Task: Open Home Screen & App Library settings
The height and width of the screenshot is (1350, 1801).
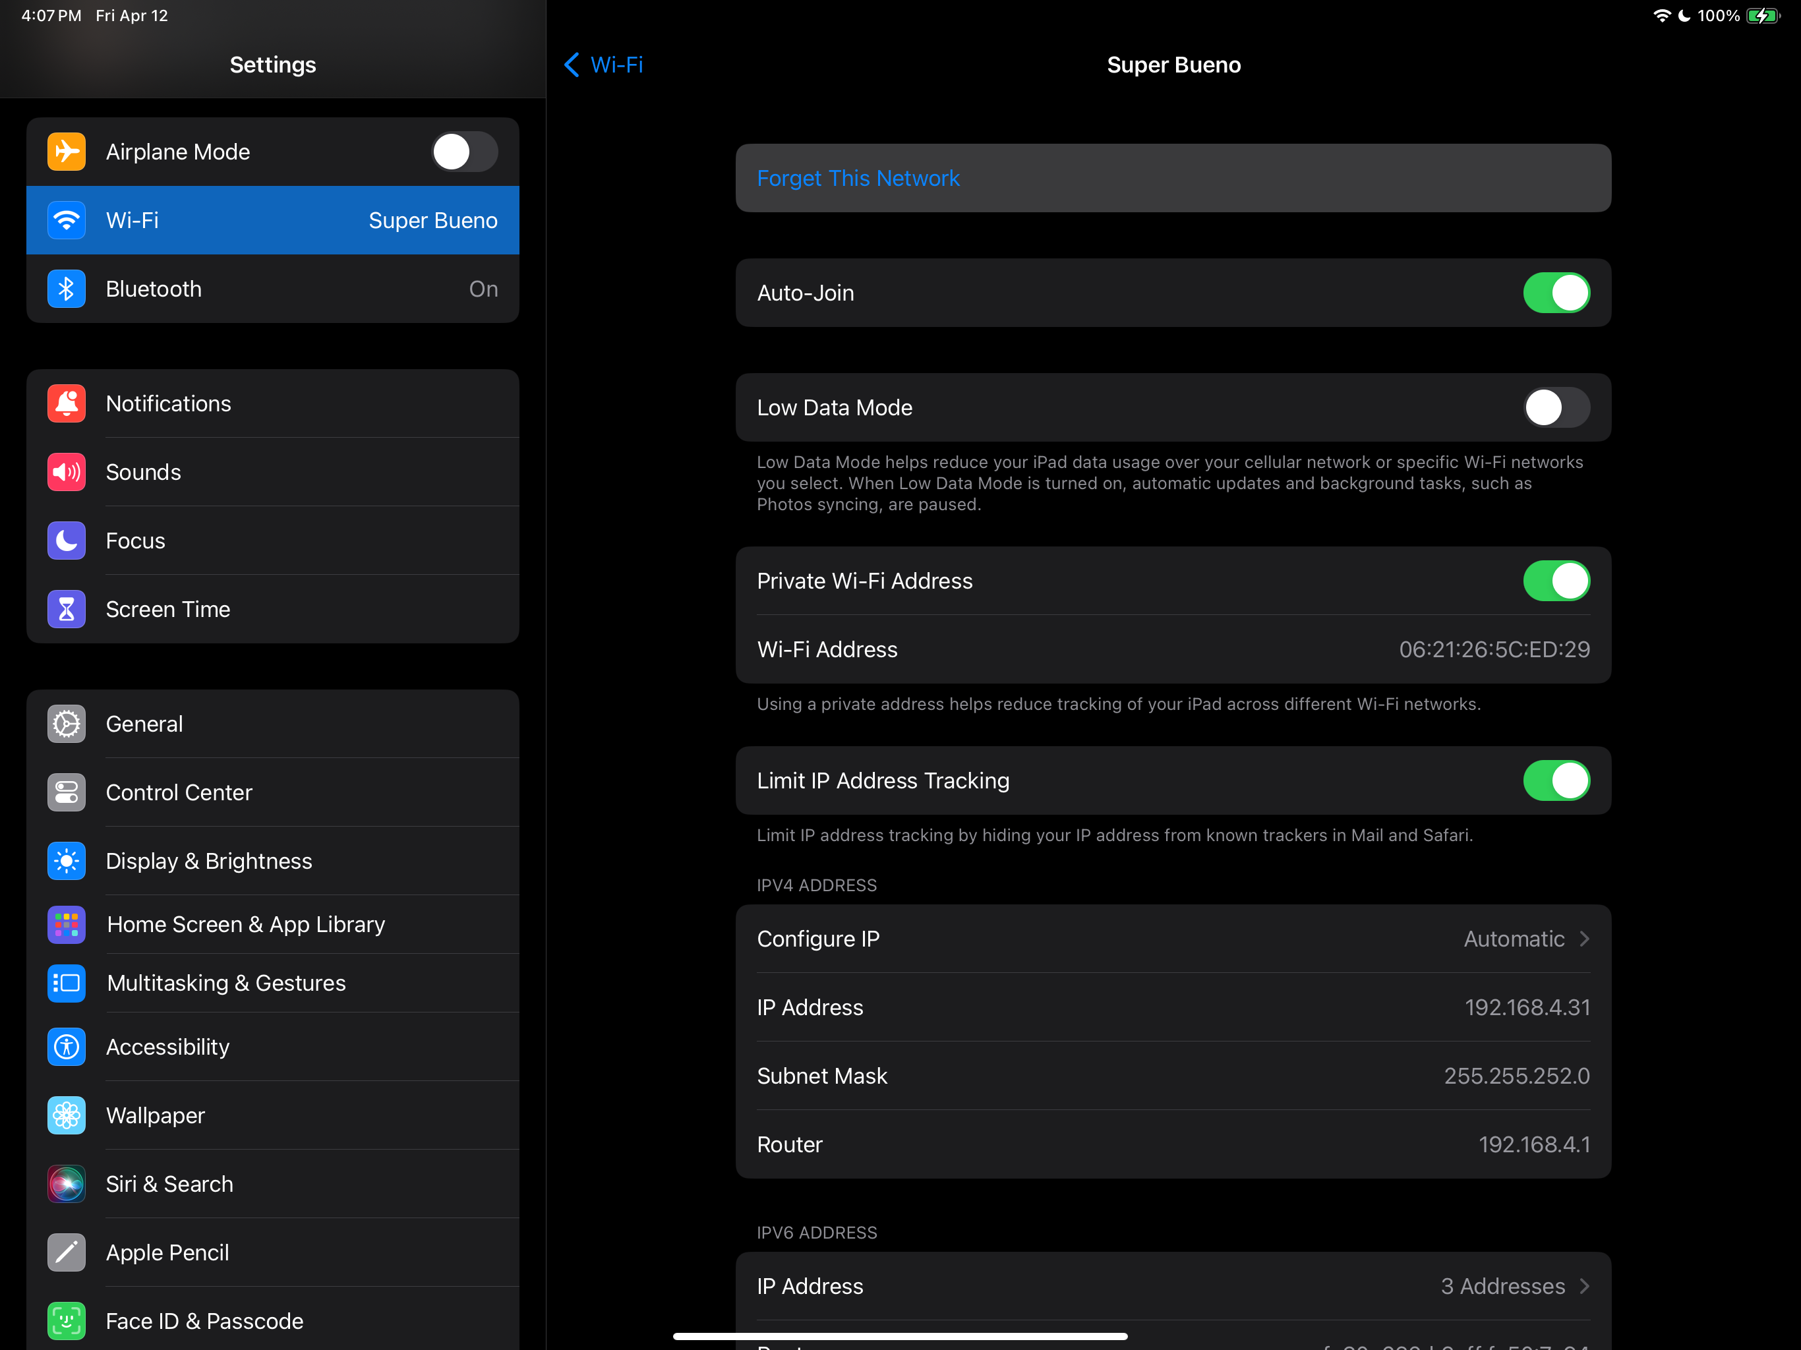Action: click(x=273, y=924)
